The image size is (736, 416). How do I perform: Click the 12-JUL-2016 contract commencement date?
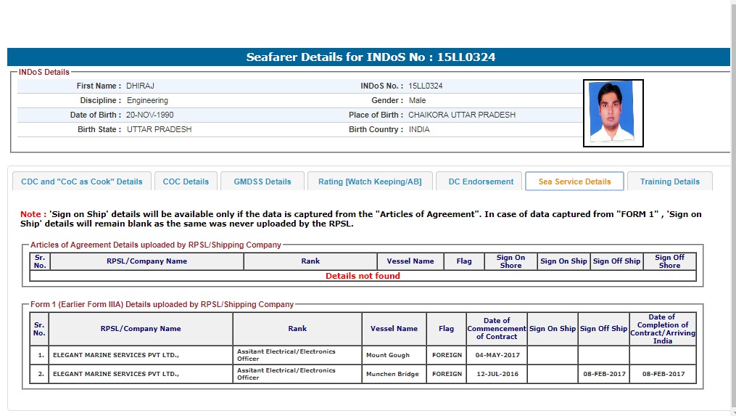pyautogui.click(x=496, y=375)
